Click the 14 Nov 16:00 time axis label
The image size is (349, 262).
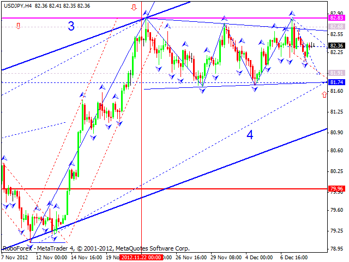tap(87, 257)
